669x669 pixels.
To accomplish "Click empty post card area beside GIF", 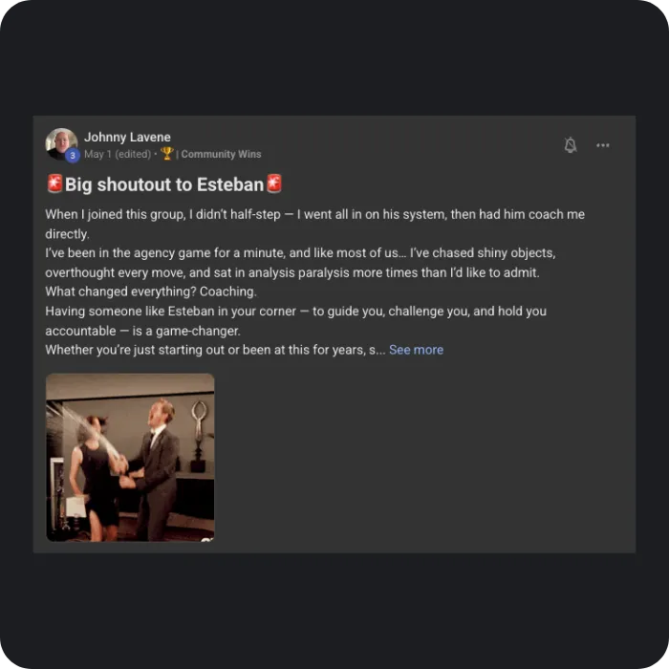I will click(x=422, y=458).
